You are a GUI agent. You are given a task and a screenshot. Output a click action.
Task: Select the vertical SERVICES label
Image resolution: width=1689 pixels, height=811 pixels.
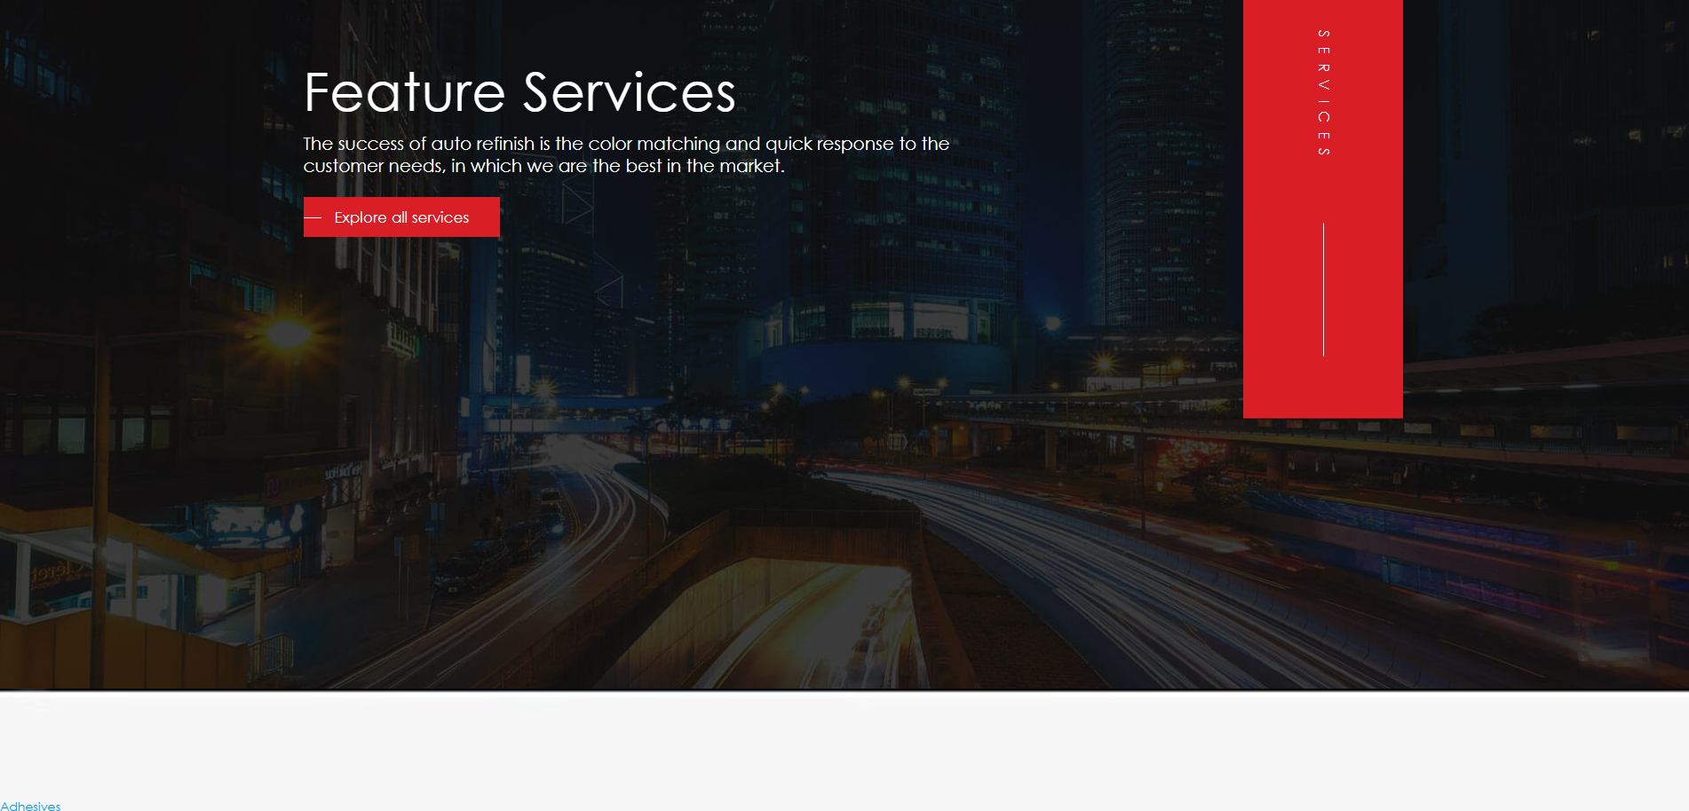1323,93
